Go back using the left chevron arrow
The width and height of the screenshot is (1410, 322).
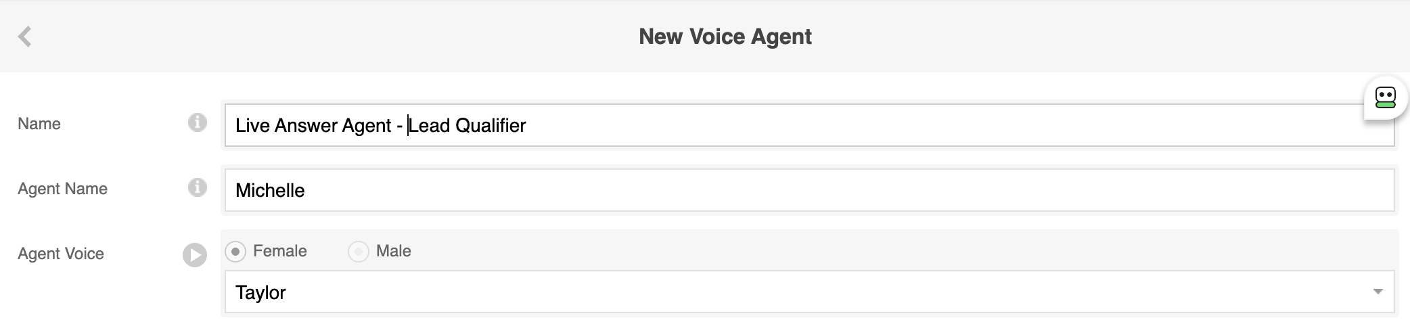pyautogui.click(x=25, y=37)
